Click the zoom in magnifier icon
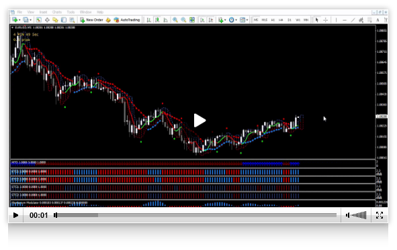Viewport: 397px width, 250px height. (x=175, y=19)
